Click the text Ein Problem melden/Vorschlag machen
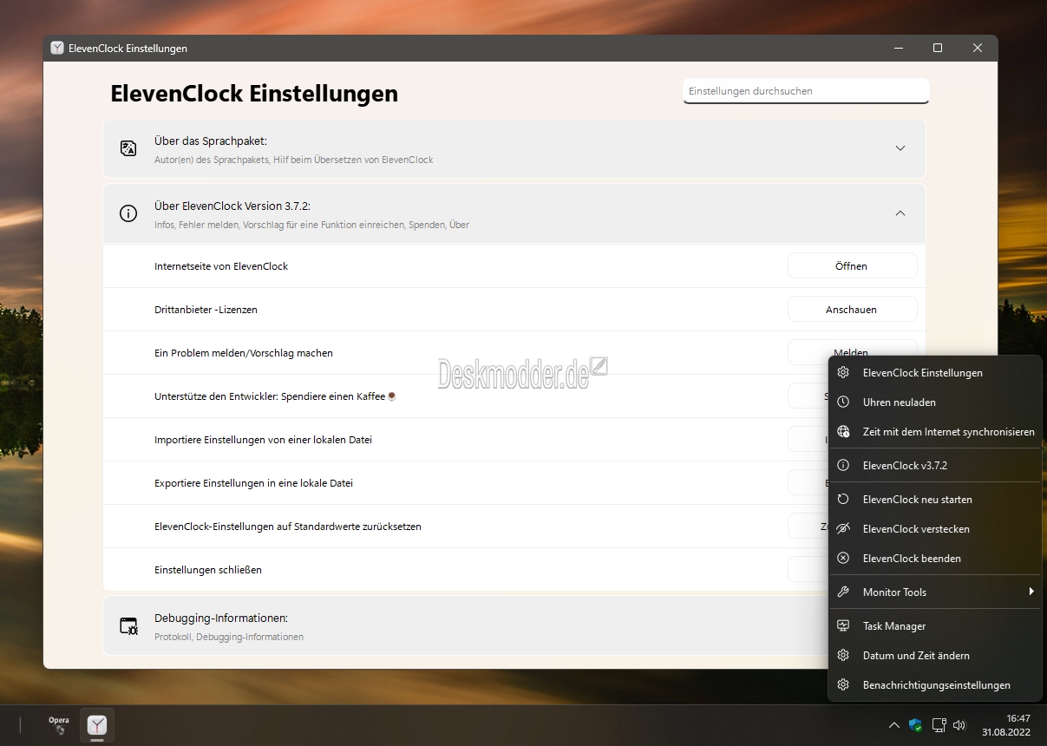 pos(244,353)
